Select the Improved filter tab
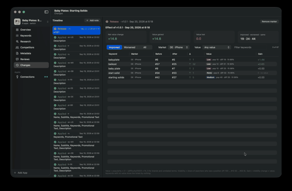292x191 pixels. click(x=114, y=47)
